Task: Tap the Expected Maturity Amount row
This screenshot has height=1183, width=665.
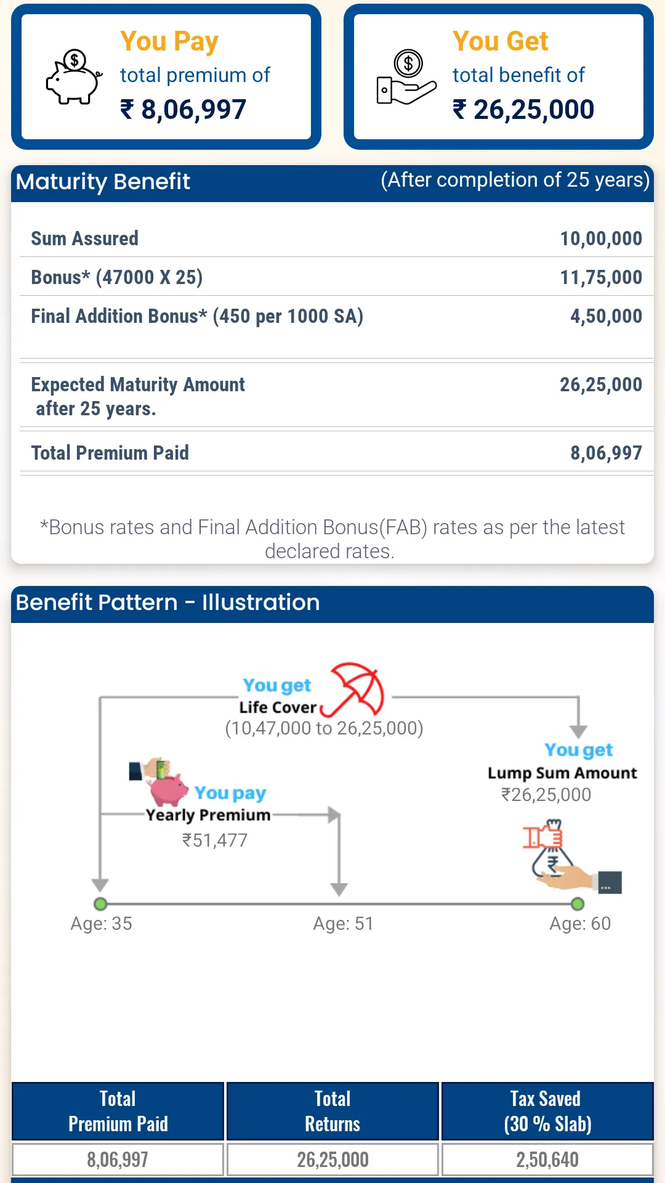Action: tap(332, 396)
